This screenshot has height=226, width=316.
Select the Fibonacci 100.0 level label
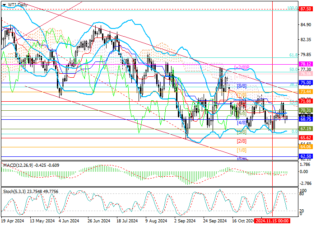(293, 8)
